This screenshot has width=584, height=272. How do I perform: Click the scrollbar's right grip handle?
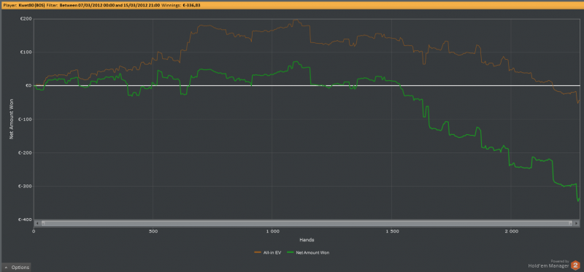(571, 223)
